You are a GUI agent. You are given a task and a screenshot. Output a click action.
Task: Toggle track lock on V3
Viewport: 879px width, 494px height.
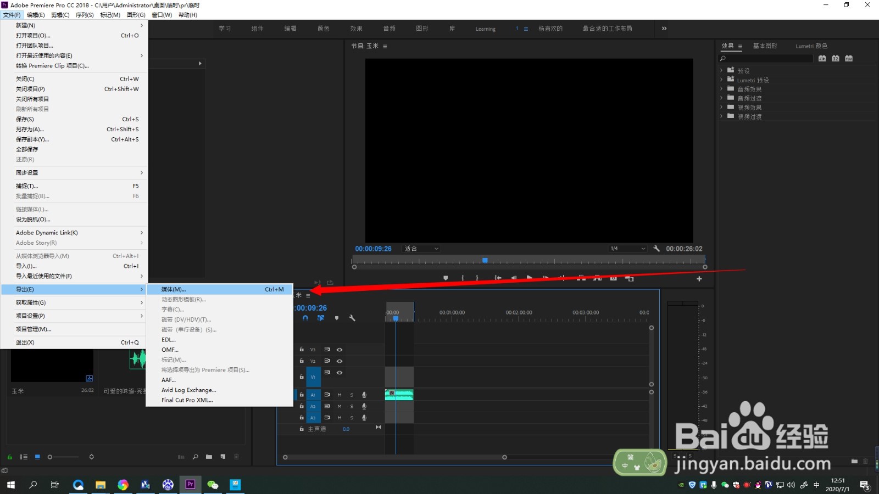tap(302, 350)
